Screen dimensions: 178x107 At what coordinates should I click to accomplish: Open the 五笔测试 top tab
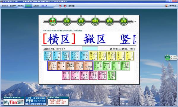click(36, 6)
